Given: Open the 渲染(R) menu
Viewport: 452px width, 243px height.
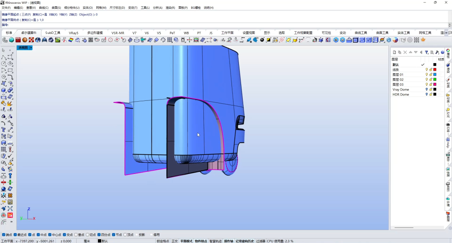Looking at the screenshot, I should coord(170,8).
